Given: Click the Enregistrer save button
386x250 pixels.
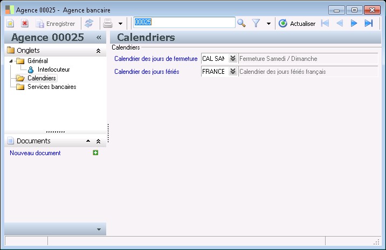Looking at the screenshot, I should point(56,24).
